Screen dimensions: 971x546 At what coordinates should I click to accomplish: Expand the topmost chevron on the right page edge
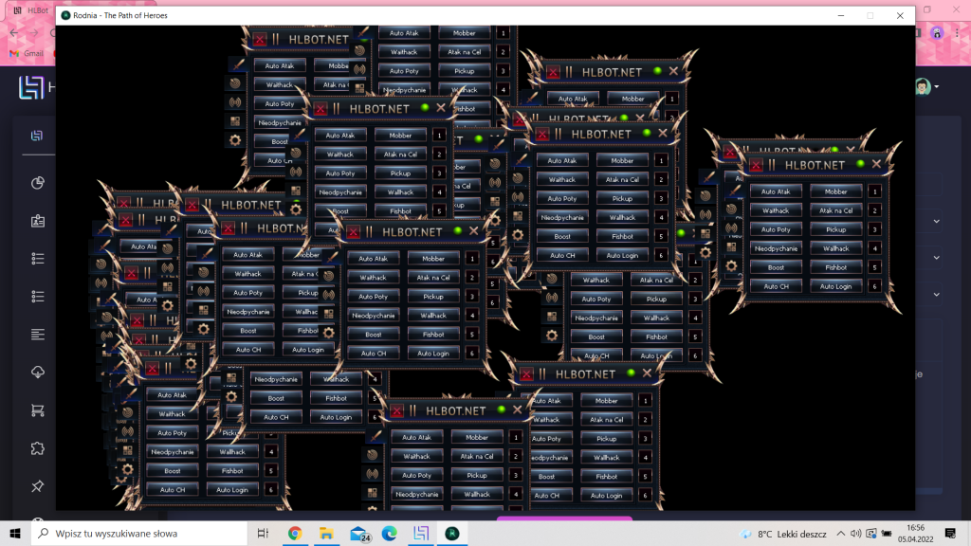pyautogui.click(x=936, y=221)
